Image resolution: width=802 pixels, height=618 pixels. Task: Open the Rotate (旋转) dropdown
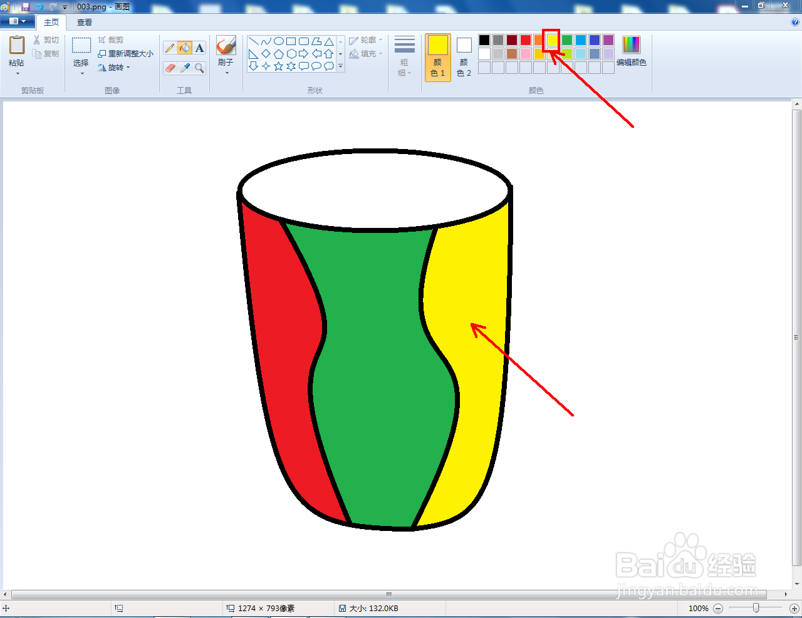114,68
